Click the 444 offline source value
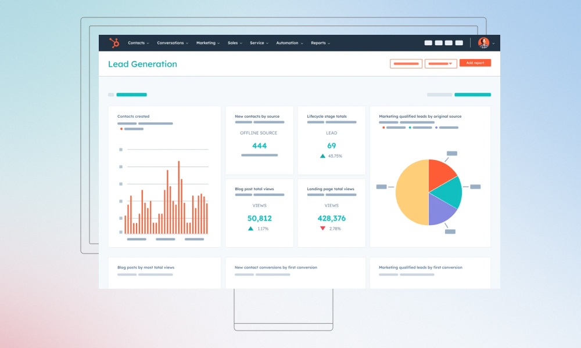This screenshot has height=348, width=581. [259, 146]
